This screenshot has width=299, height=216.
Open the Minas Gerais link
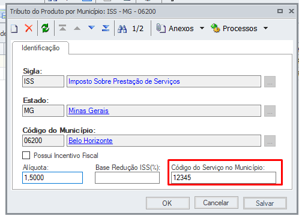pos(88,111)
